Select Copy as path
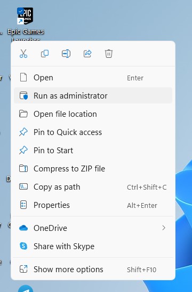This screenshot has height=292, width=192. coord(93,187)
